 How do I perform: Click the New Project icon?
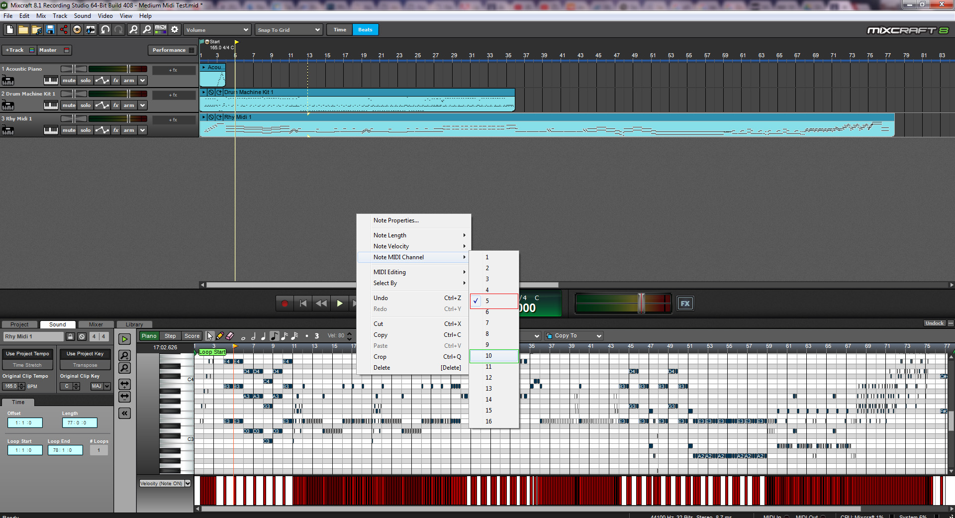pos(10,30)
